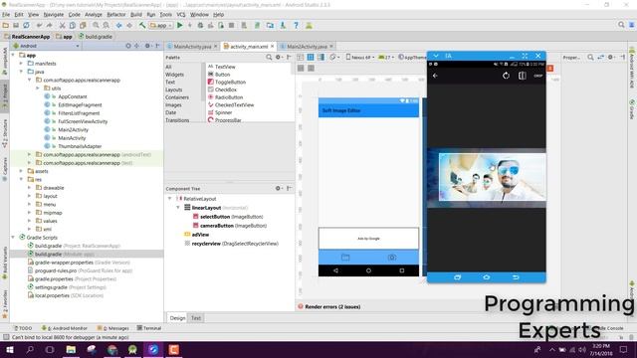Select the Widgets palette category

[x=175, y=75]
